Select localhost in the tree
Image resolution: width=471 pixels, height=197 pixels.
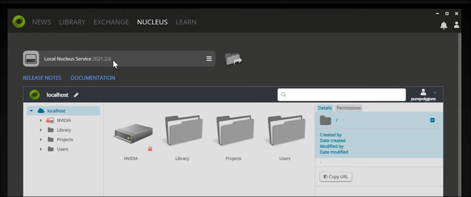pos(56,111)
